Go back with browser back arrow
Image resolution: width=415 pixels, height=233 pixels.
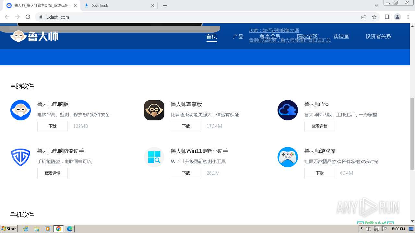pos(7,17)
